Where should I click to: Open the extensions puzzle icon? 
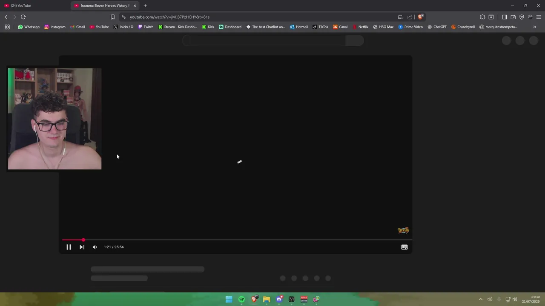click(482, 17)
